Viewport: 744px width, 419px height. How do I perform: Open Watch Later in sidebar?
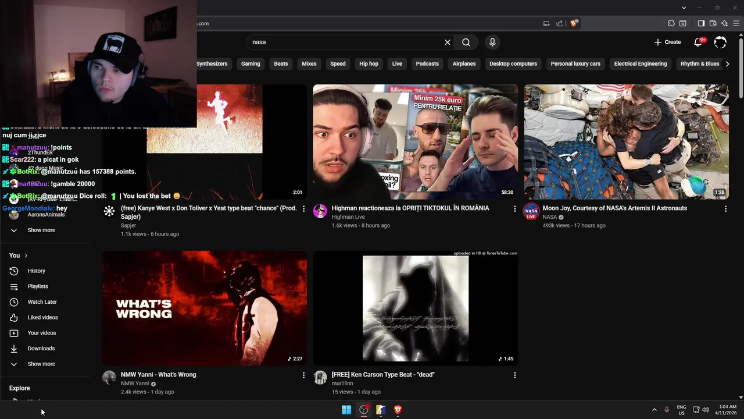(x=42, y=302)
